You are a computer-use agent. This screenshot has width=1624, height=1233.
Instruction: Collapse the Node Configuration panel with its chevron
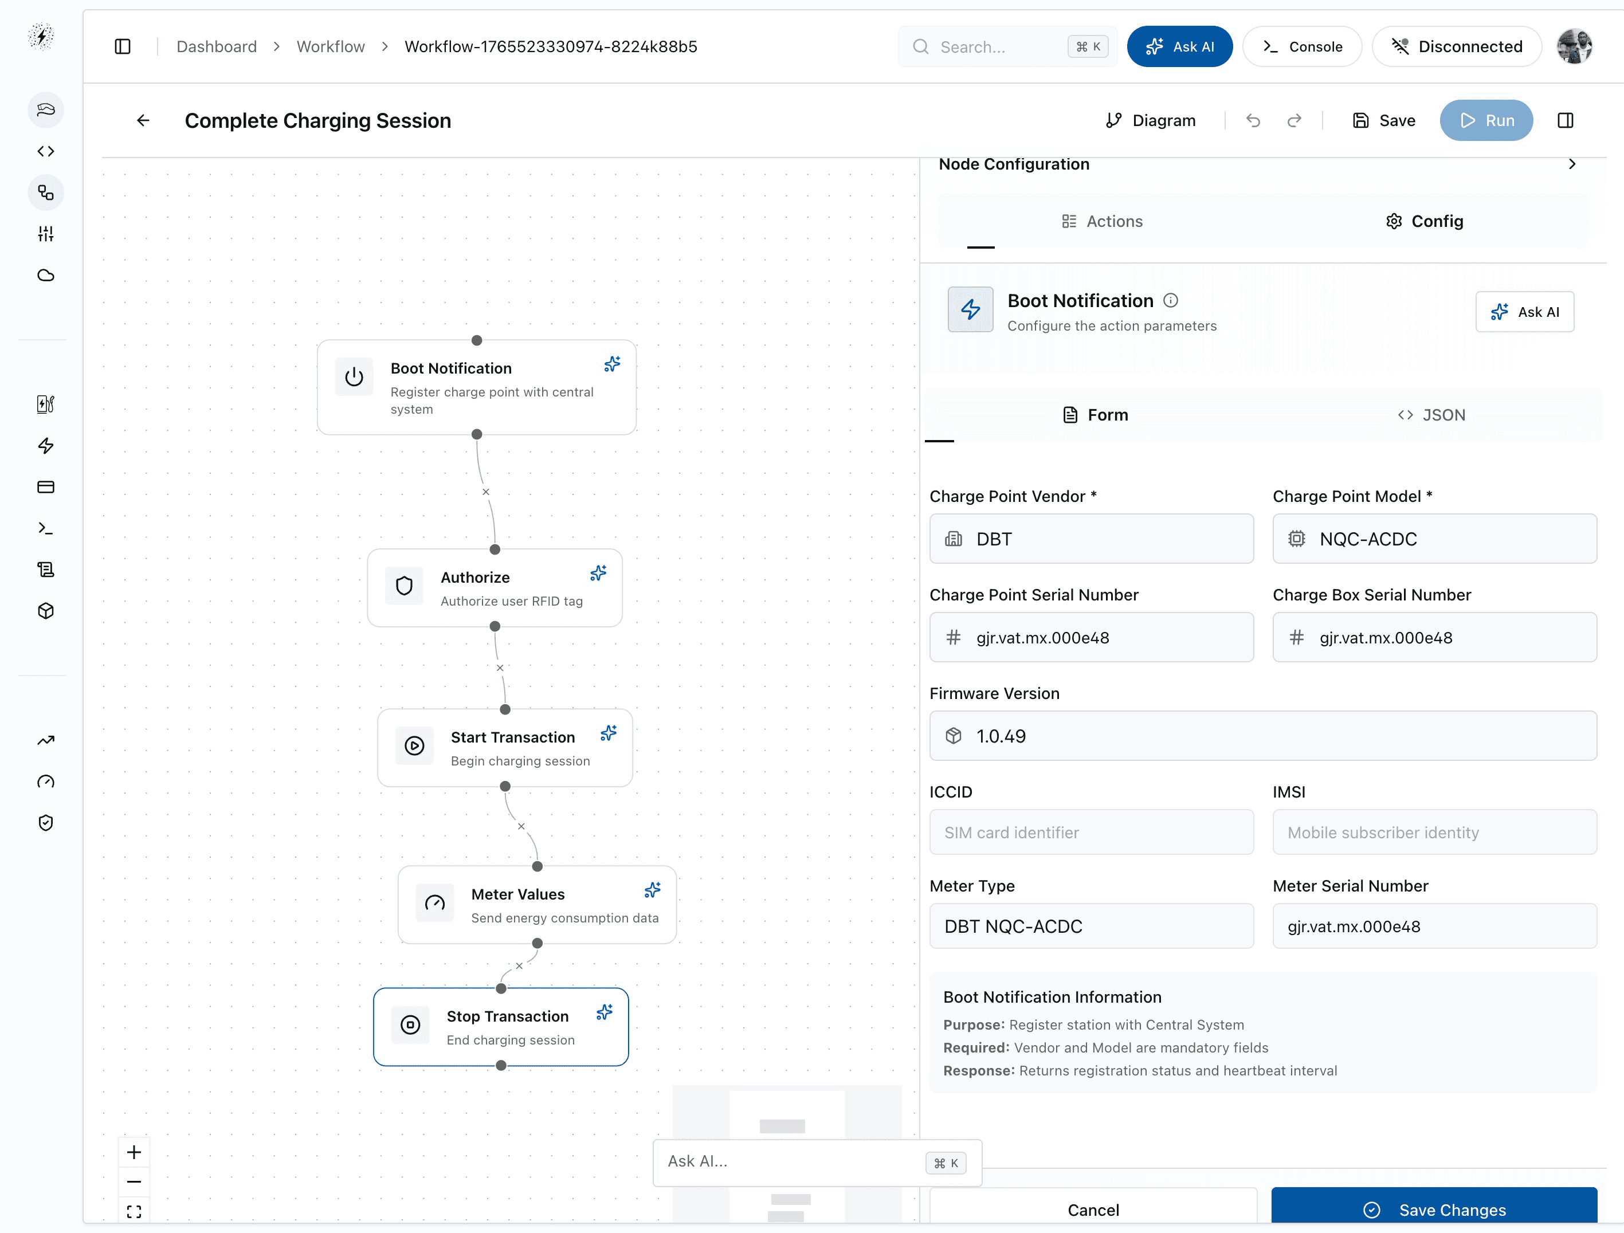(x=1572, y=164)
